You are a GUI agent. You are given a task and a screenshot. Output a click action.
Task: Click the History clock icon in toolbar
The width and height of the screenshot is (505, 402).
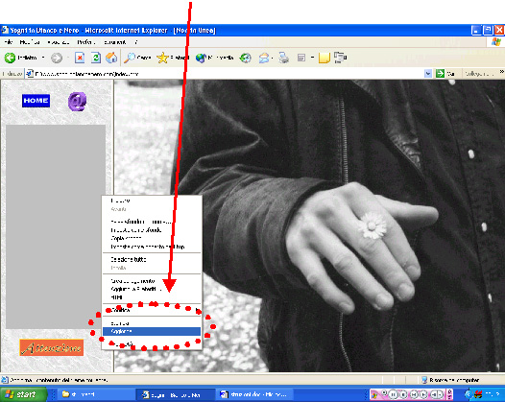(246, 58)
